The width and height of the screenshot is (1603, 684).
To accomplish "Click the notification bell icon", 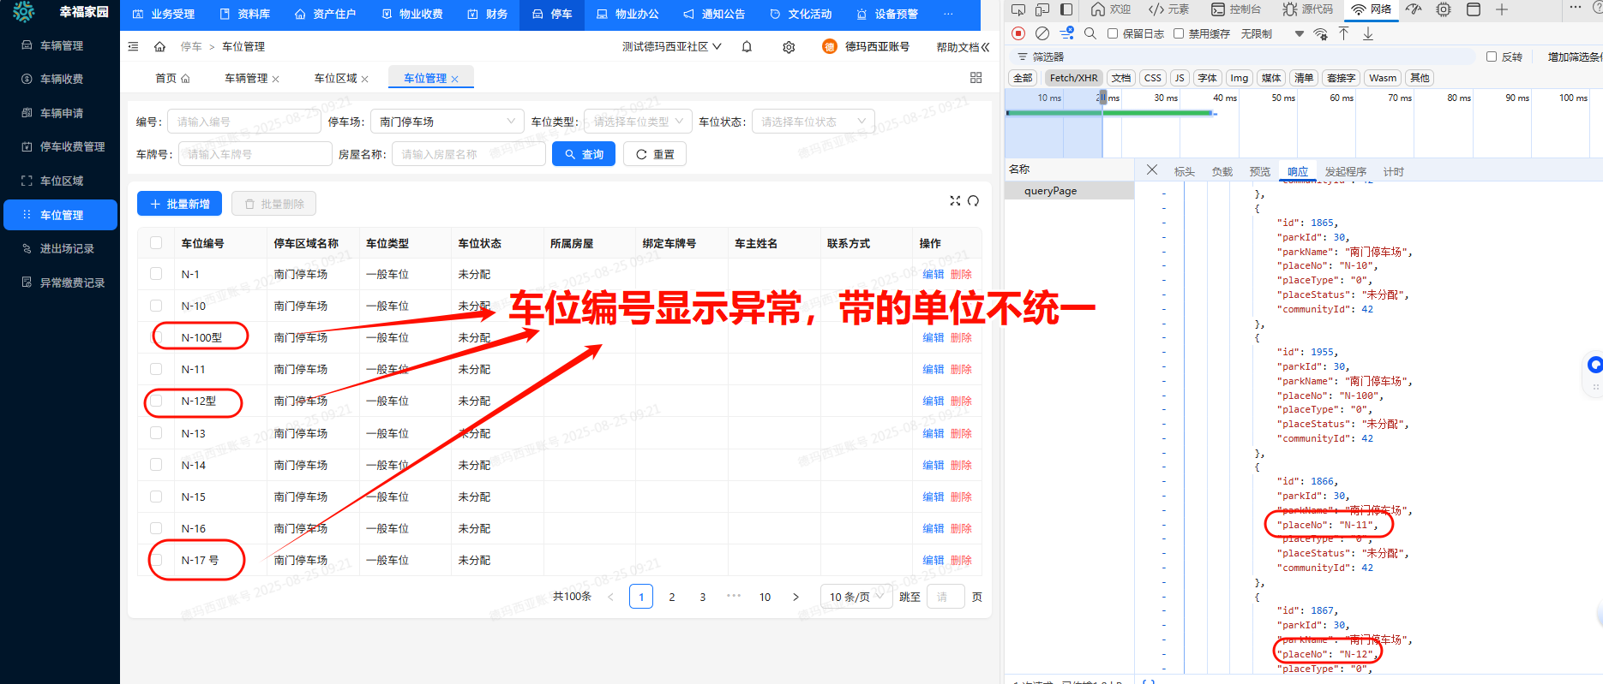I will pos(747,47).
